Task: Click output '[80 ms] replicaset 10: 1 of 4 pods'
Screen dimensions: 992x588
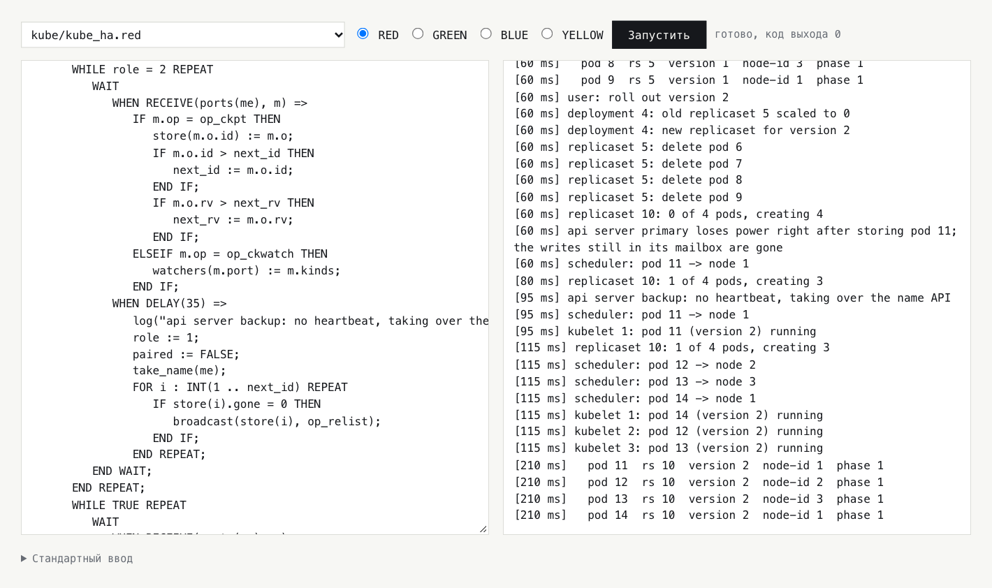Action: (x=669, y=281)
